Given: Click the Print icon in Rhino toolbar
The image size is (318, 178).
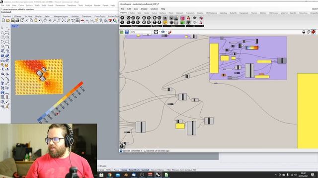Looking at the screenshot, I should pos(17,20).
